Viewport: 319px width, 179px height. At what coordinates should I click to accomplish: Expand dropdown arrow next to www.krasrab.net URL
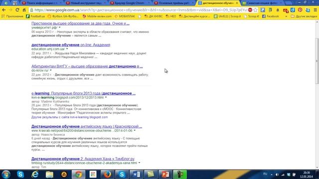coord(135,130)
